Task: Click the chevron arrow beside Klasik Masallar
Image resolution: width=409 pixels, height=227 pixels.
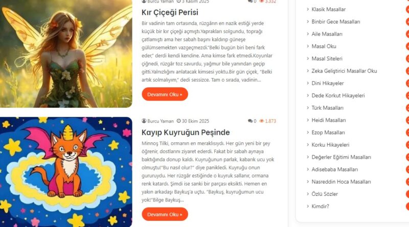Action: pyautogui.click(x=308, y=9)
